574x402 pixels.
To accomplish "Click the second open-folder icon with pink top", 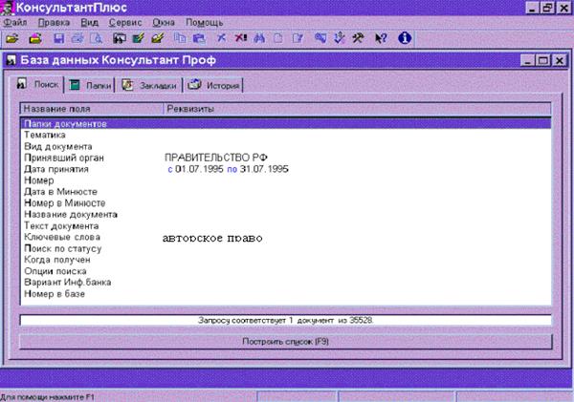I will coord(35,38).
